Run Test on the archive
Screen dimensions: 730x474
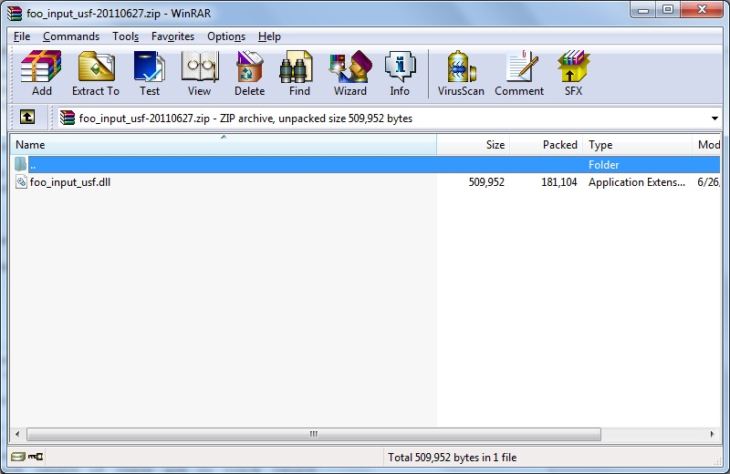point(150,73)
